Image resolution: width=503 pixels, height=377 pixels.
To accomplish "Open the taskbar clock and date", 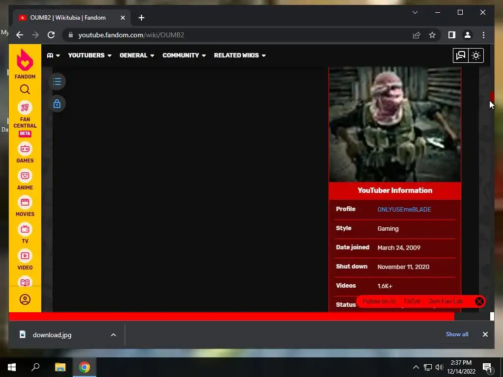I will pos(461,367).
